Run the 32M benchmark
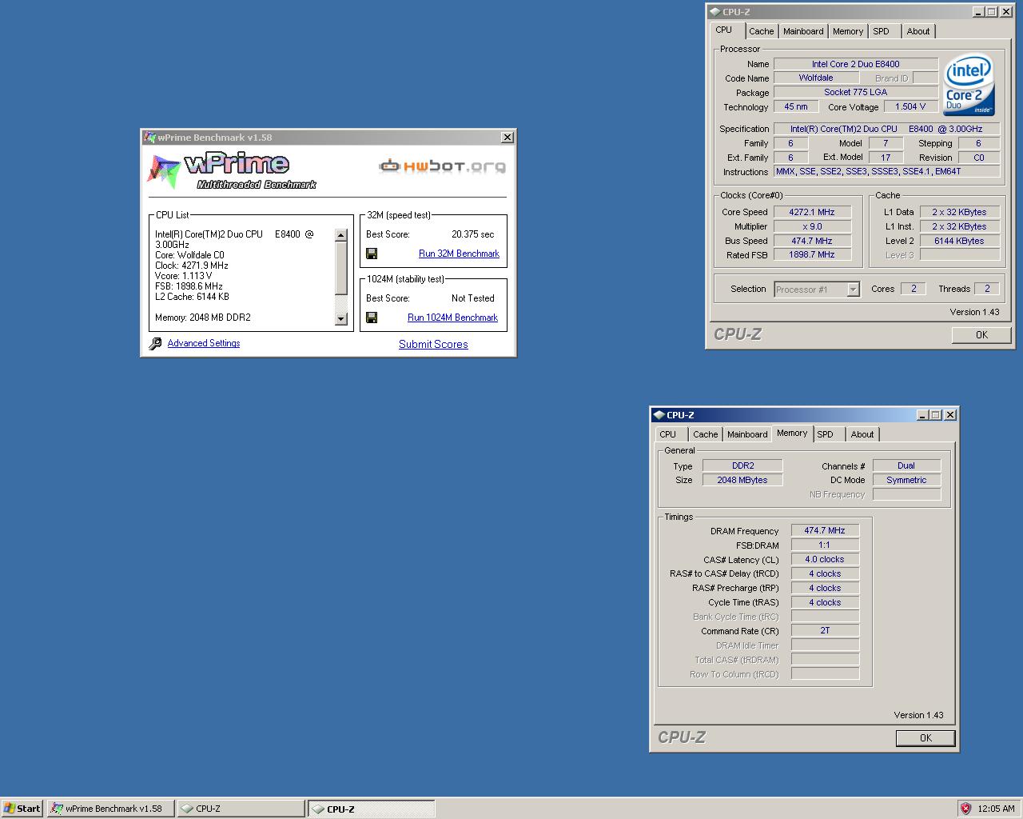 click(x=459, y=254)
